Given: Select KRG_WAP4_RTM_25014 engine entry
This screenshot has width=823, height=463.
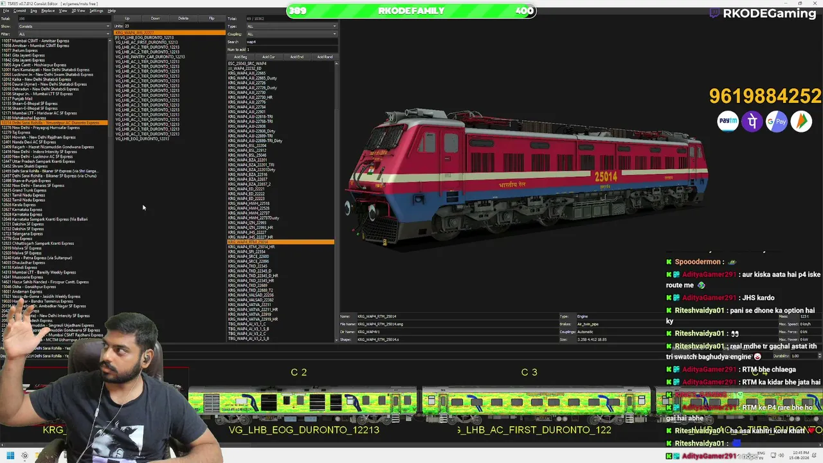Looking at the screenshot, I should 281,242.
